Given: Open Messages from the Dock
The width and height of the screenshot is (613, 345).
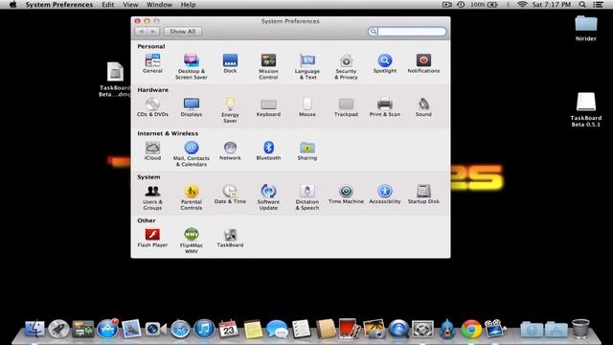Looking at the screenshot, I should click(277, 329).
